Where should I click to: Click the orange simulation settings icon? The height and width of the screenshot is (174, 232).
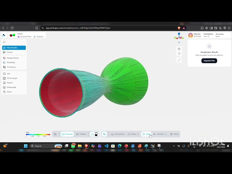190,35
